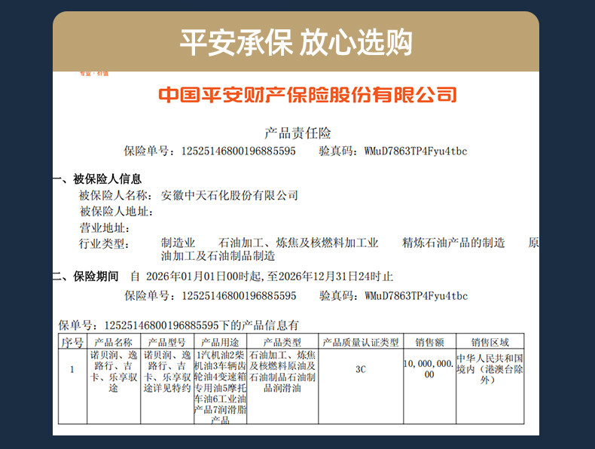Viewport: 595px width, 449px height.
Task: Select the first 验真码 WMuD7863TP4Fyu4tbc text
Action: [x=392, y=151]
